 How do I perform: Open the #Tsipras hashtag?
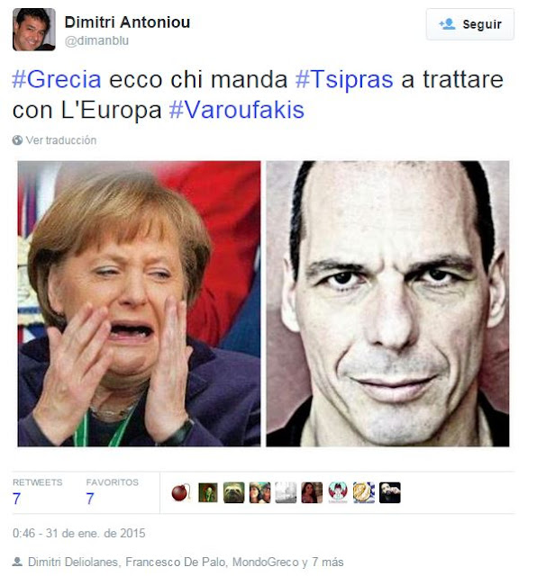coord(344,79)
